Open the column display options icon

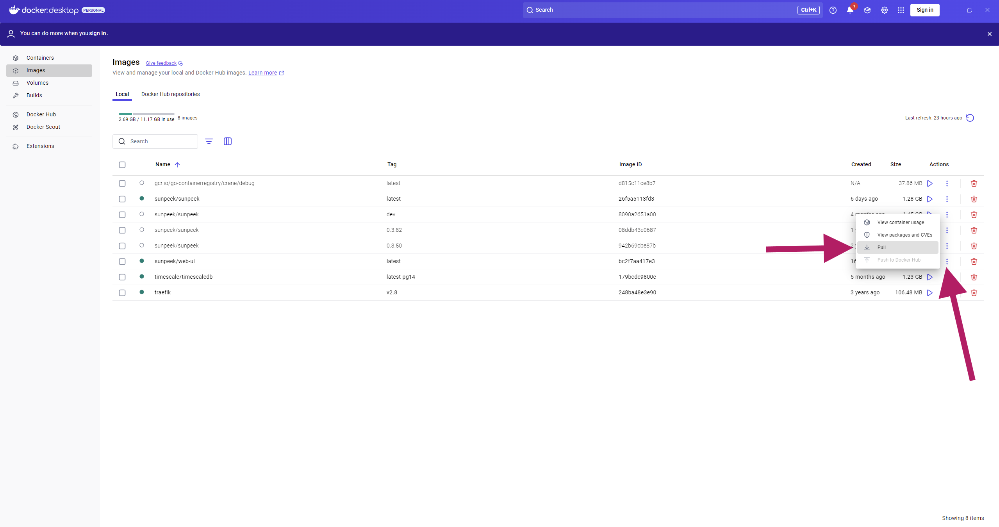click(x=228, y=141)
